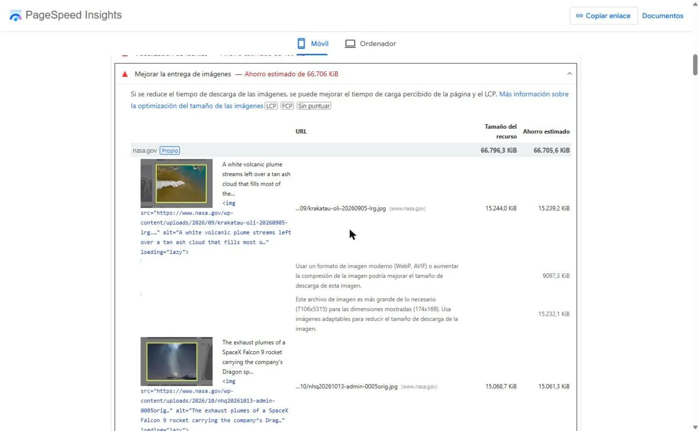Click the Ahorro estimado column header
This screenshot has width=699, height=431.
pyautogui.click(x=546, y=132)
